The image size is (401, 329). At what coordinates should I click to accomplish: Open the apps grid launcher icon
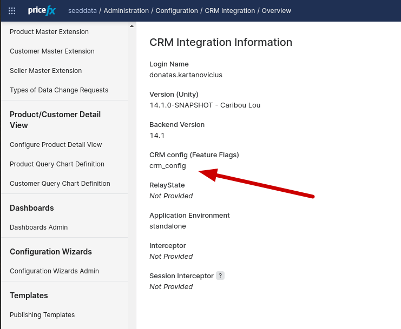click(x=12, y=11)
